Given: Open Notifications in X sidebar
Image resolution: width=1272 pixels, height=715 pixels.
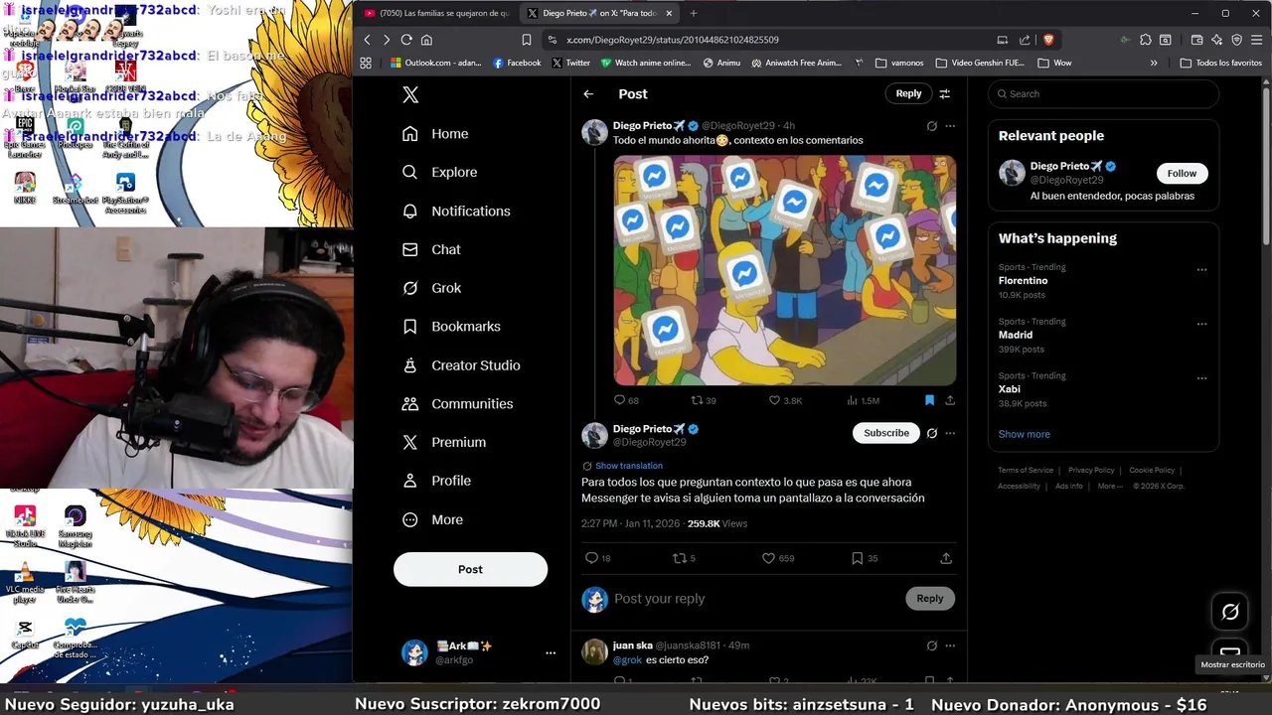Looking at the screenshot, I should coord(456,212).
